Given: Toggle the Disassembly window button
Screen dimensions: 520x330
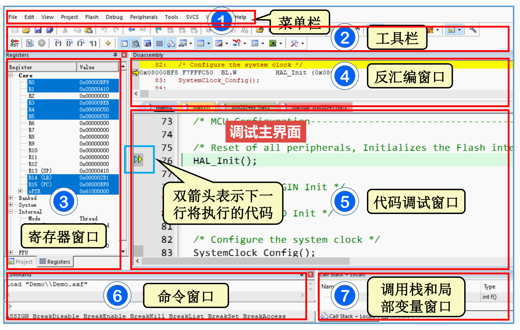Looking at the screenshot, I should click(x=136, y=43).
